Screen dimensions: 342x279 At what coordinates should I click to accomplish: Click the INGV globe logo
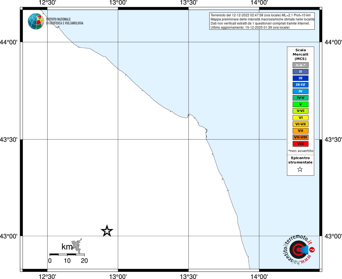coord(36,21)
